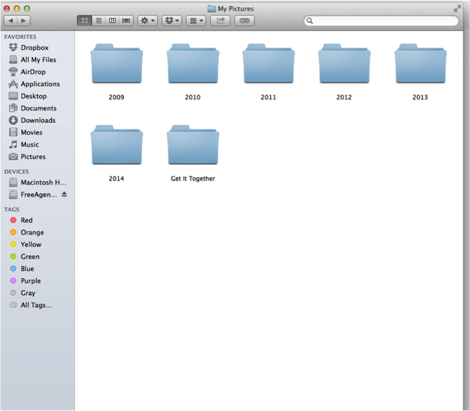Switch to icon view
Image resolution: width=470 pixels, height=411 pixels.
[x=85, y=21]
